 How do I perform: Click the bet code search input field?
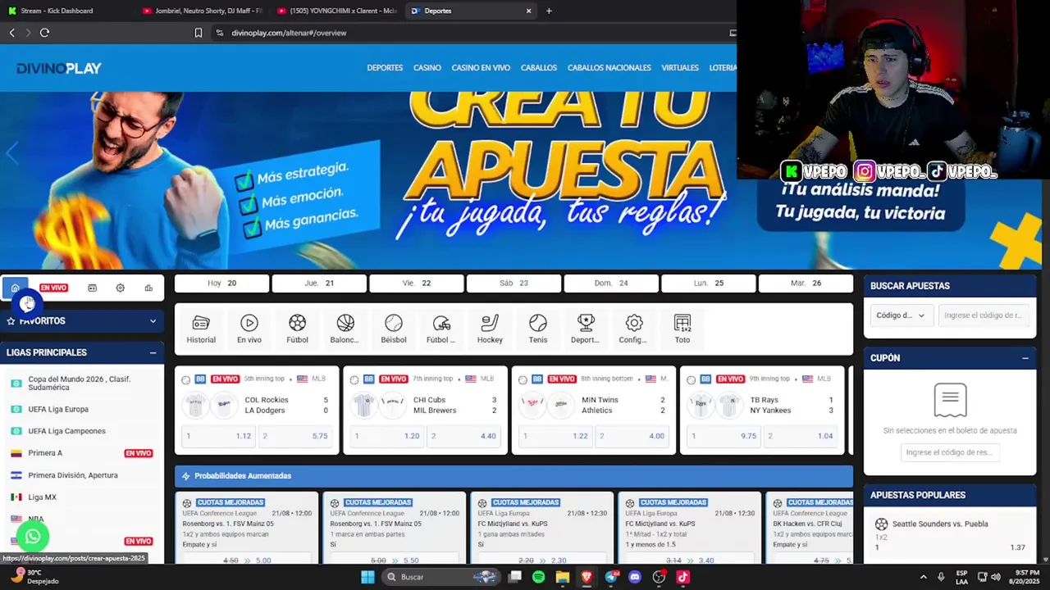pyautogui.click(x=983, y=315)
